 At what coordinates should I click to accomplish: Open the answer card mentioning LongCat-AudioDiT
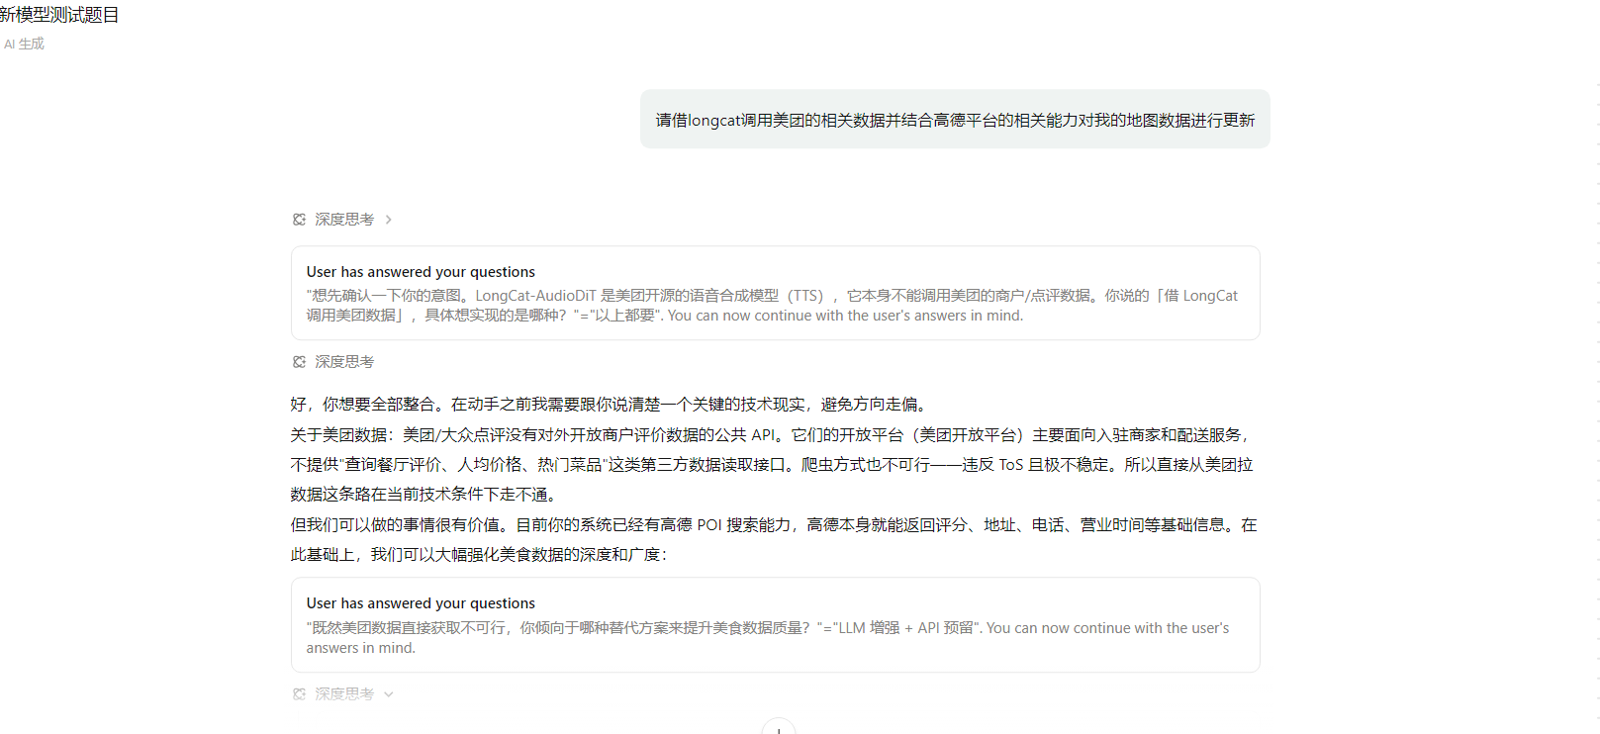pos(775,293)
